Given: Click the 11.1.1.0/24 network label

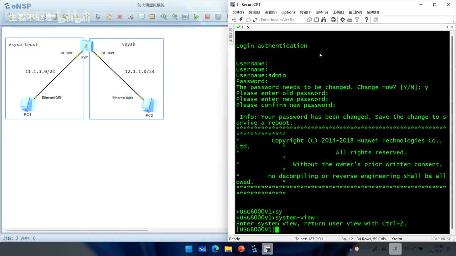Looking at the screenshot, I should click(x=40, y=71).
